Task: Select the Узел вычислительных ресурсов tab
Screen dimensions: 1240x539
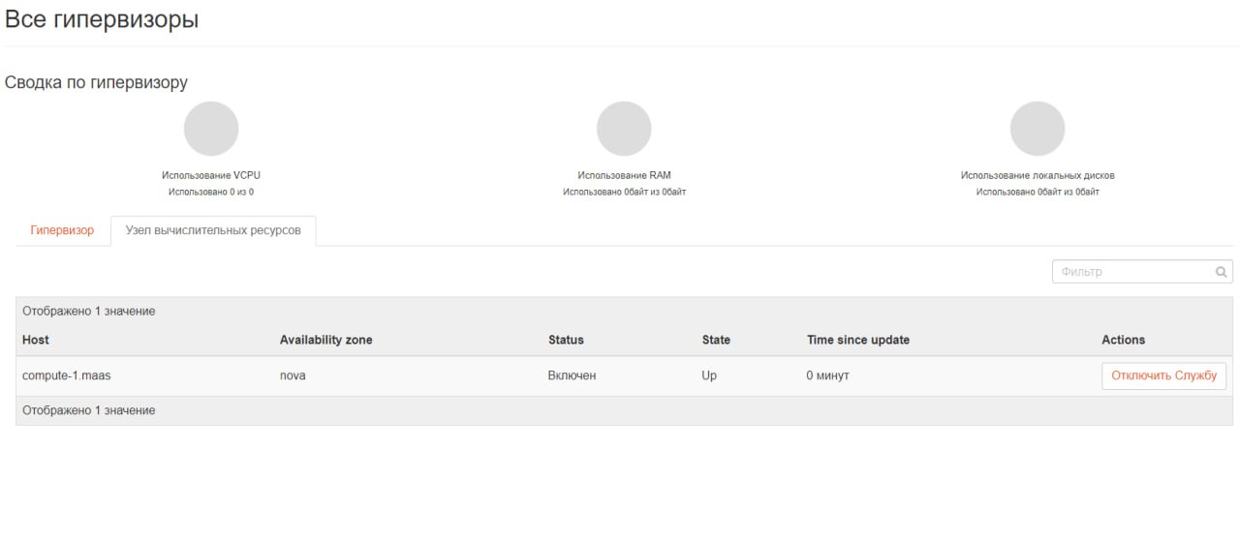Action: pos(213,230)
